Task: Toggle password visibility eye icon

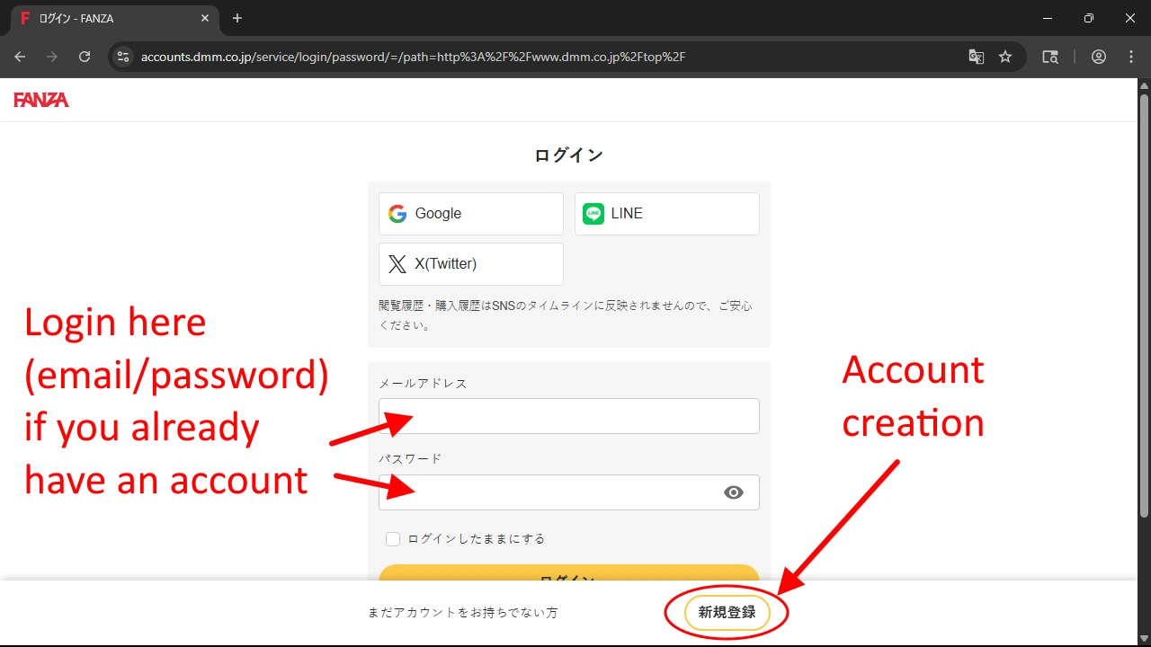Action: click(x=734, y=492)
